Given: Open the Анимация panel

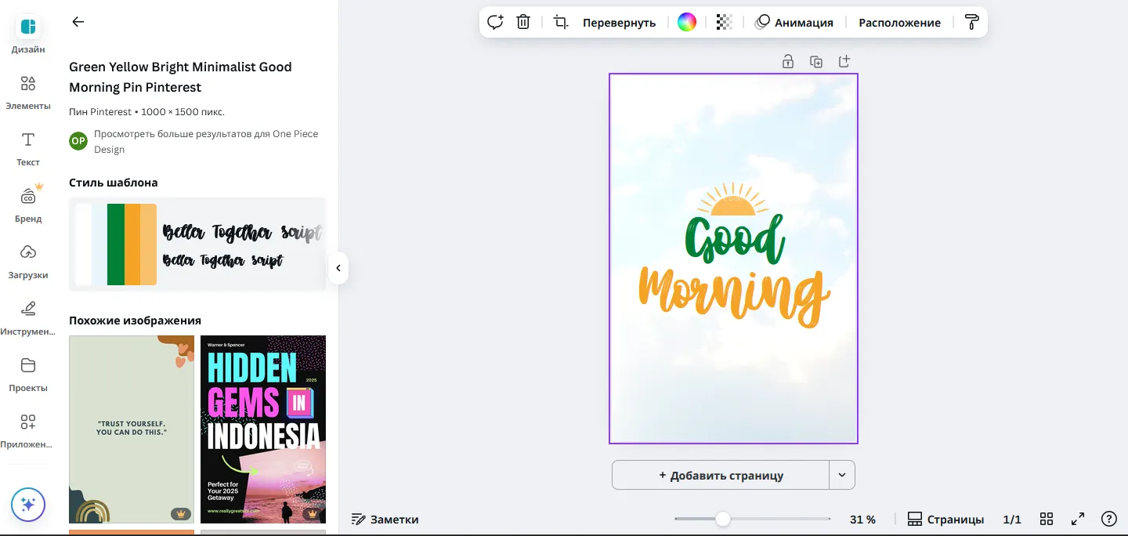Looking at the screenshot, I should [795, 22].
